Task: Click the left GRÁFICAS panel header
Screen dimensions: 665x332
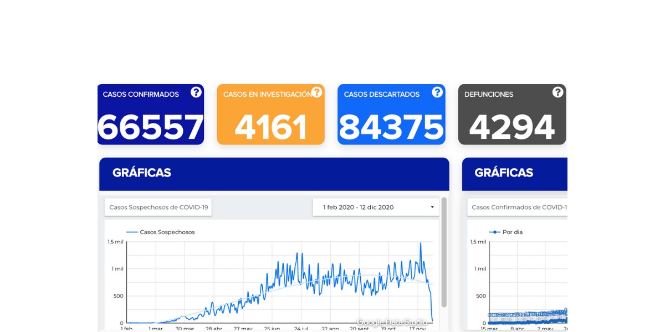Action: (274, 173)
